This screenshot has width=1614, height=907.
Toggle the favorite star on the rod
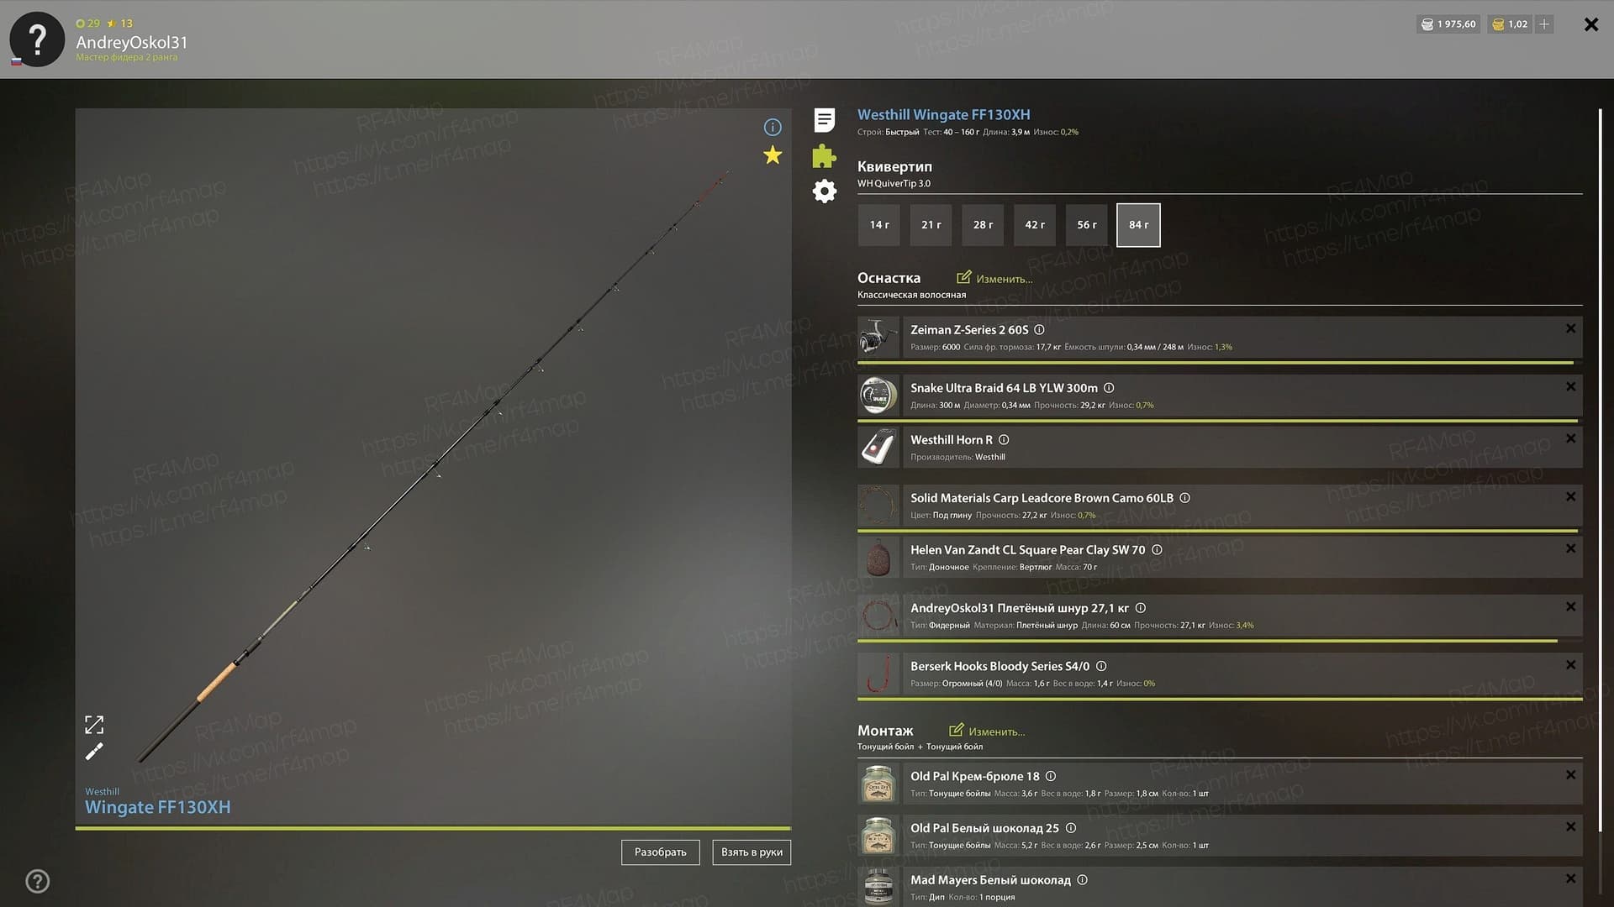click(x=773, y=155)
